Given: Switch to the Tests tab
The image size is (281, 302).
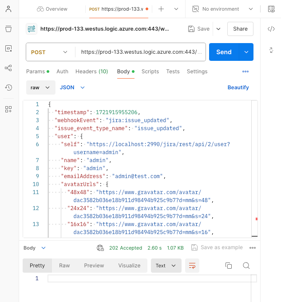Looking at the screenshot, I should coord(173,72).
